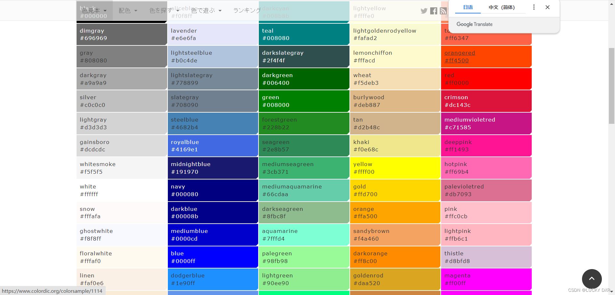Select the magenta #ff00ff swatch
The height and width of the screenshot is (295, 615).
pyautogui.click(x=486, y=279)
